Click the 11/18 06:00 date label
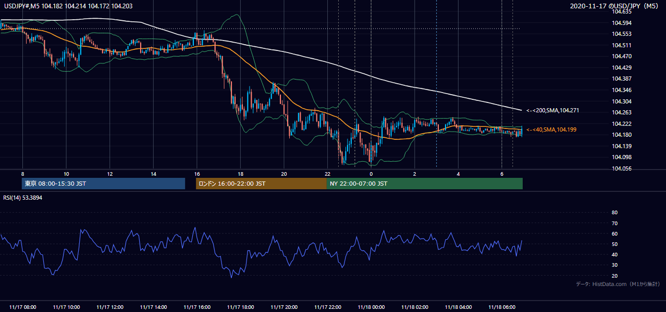The image size is (666, 312). 502,307
